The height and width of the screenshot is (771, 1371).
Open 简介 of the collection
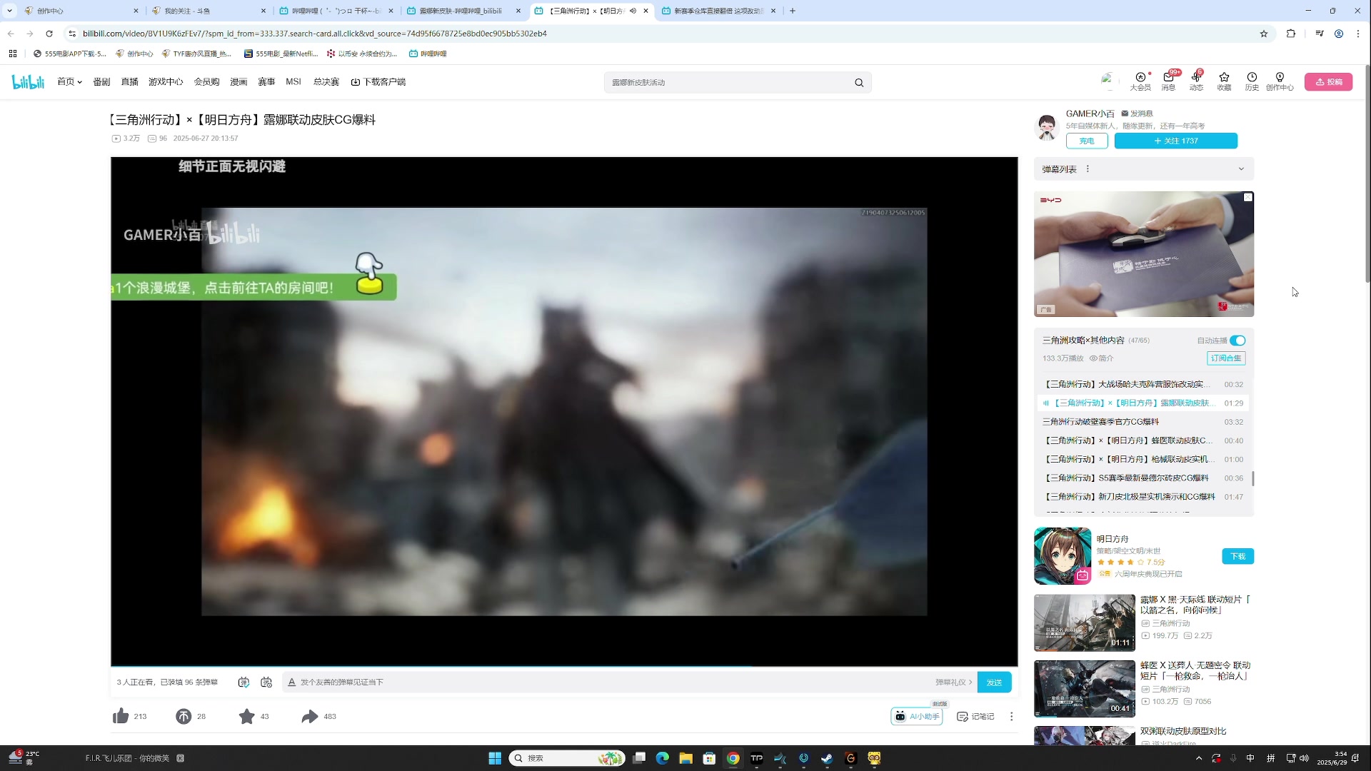tap(1101, 358)
